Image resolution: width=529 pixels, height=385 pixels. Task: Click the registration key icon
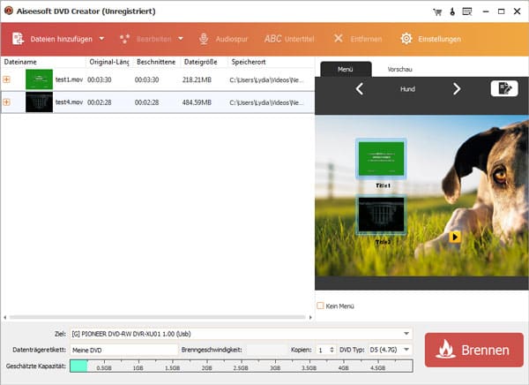452,11
